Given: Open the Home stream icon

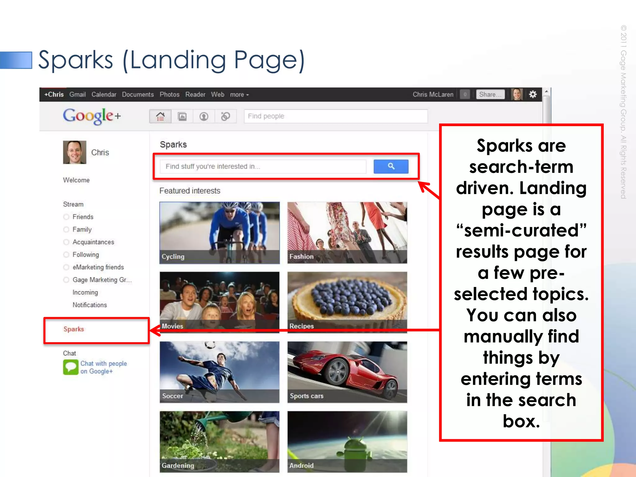Looking at the screenshot, I should (160, 116).
